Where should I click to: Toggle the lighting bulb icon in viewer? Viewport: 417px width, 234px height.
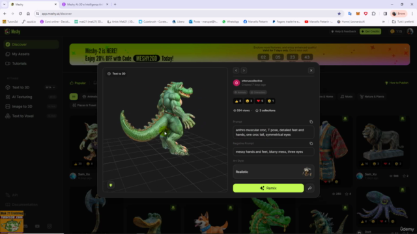[x=111, y=185]
